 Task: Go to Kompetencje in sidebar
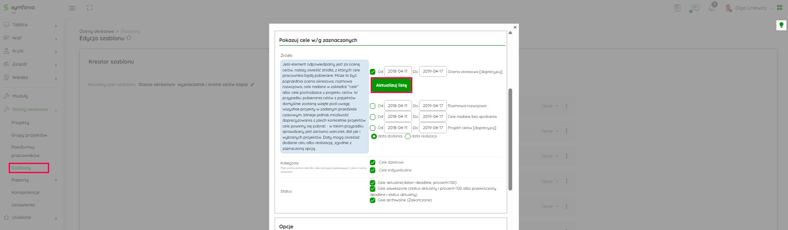point(25,193)
